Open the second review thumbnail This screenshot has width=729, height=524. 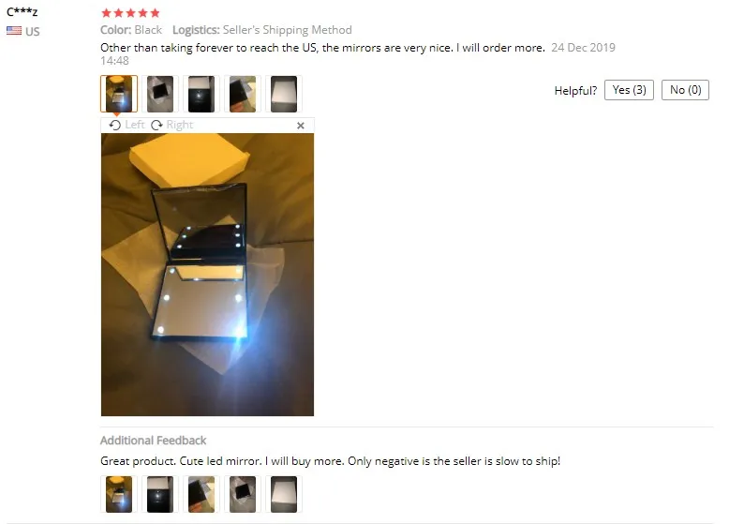pos(160,94)
